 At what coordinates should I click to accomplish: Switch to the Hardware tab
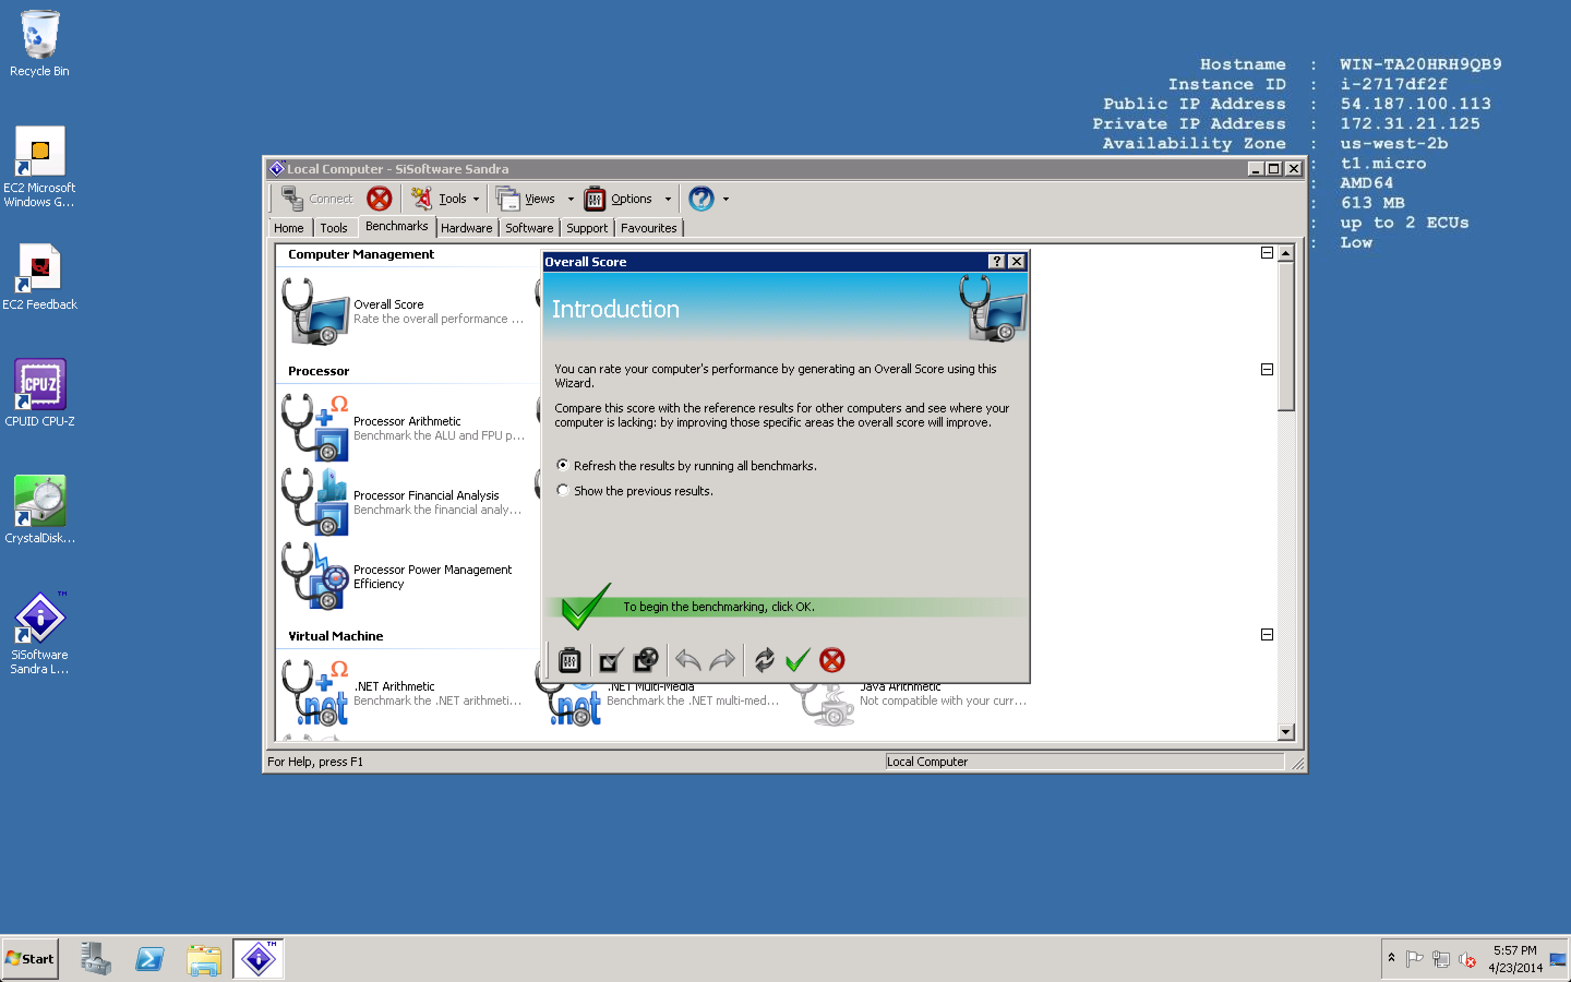point(466,228)
